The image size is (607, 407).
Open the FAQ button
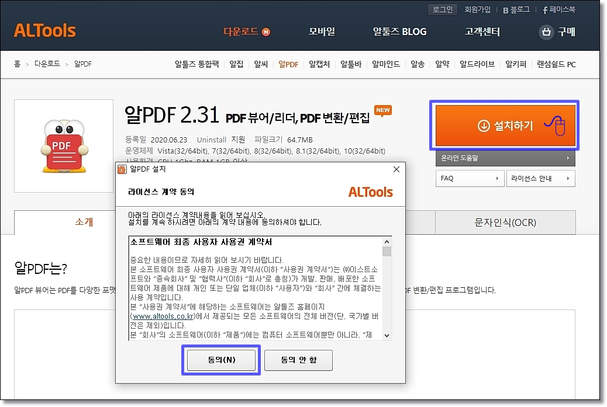pos(470,178)
